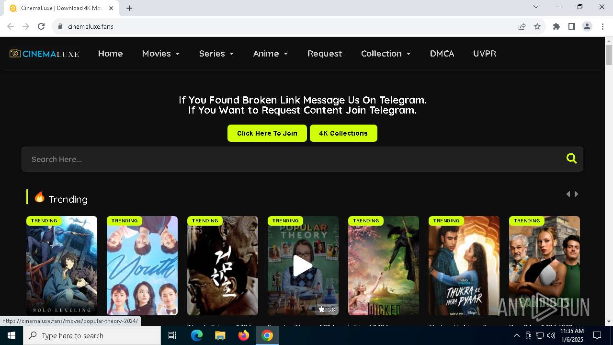Reload the page
613x345 pixels.
coord(41,26)
